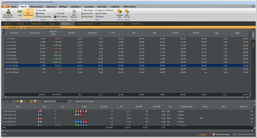Image resolution: width=257 pixels, height=138 pixels.
Task: Sort by bb/100 column header
Action: pos(72,33)
